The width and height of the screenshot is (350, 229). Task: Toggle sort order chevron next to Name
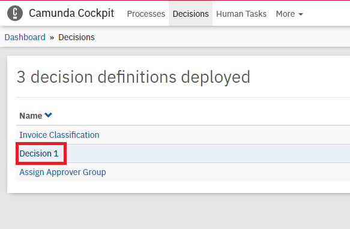48,115
